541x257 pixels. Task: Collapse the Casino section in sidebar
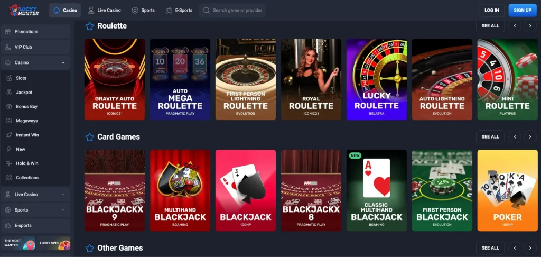click(63, 63)
